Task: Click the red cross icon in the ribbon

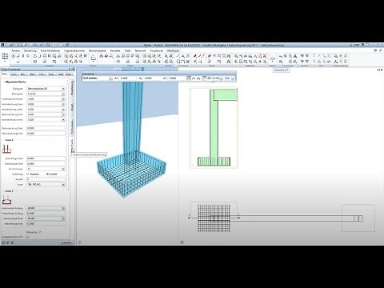Action: (x=265, y=56)
